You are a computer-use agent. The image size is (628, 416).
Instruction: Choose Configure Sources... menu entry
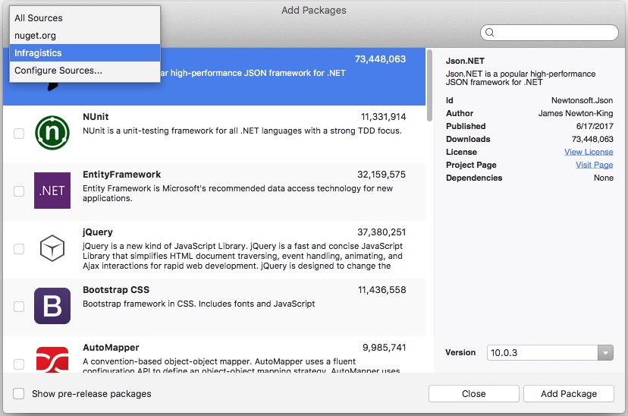point(85,71)
